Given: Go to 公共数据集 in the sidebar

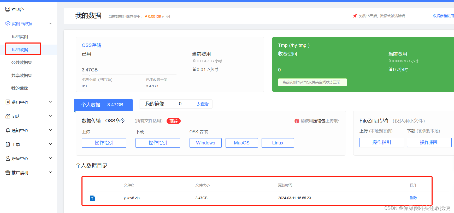Looking at the screenshot, I should click(x=22, y=63).
